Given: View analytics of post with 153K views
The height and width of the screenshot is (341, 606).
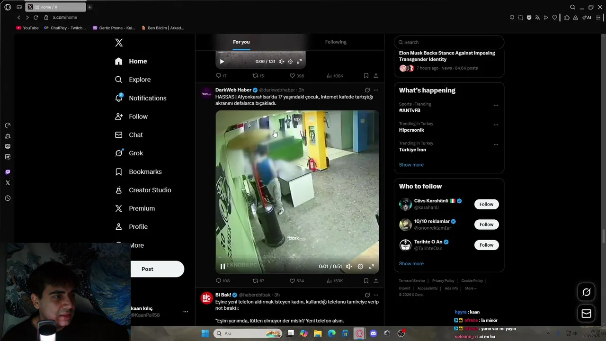Looking at the screenshot, I should click(335, 281).
